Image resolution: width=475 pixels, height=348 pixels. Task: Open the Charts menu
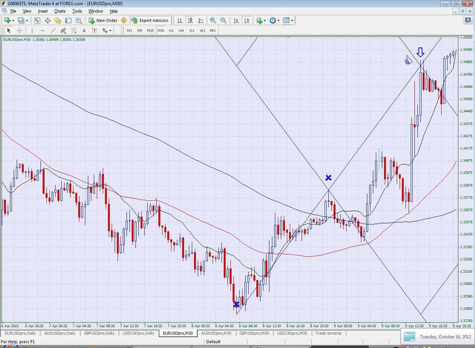[60, 11]
